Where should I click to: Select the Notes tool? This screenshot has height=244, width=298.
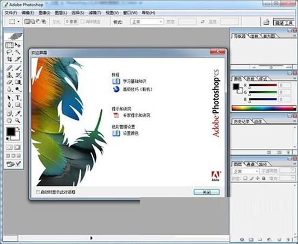pos(9,113)
